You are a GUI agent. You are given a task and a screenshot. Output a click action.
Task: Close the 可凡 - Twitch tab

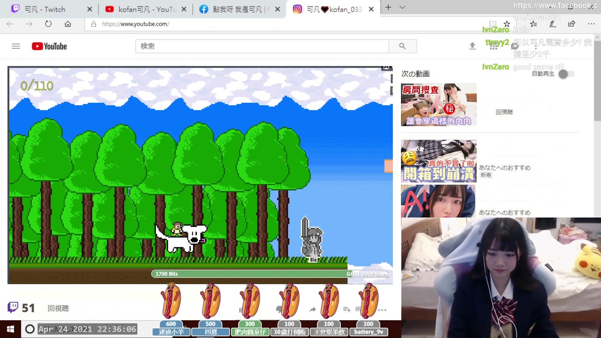90,9
